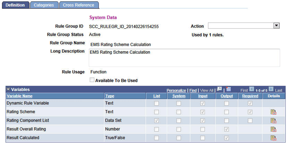
Task: Click the 'True/False' type cell
Action: pos(115,138)
